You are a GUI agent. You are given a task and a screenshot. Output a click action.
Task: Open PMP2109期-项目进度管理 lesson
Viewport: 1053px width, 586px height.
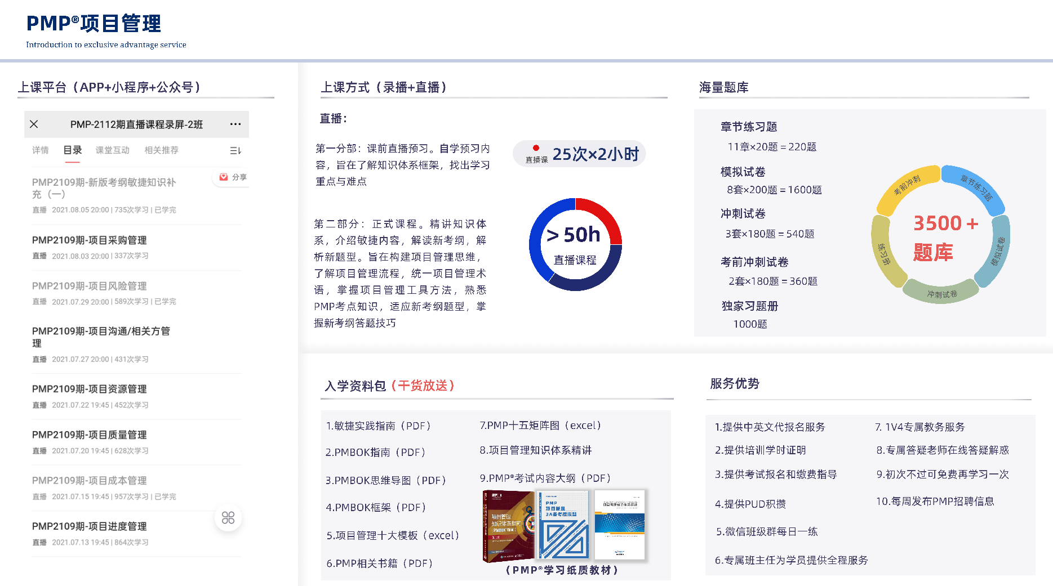(89, 526)
